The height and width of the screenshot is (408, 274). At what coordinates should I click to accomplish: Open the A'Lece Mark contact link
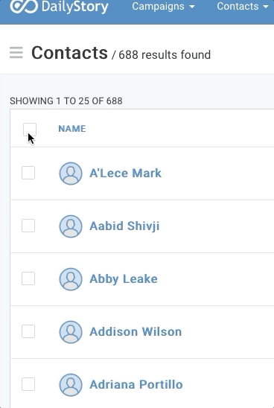coord(125,173)
